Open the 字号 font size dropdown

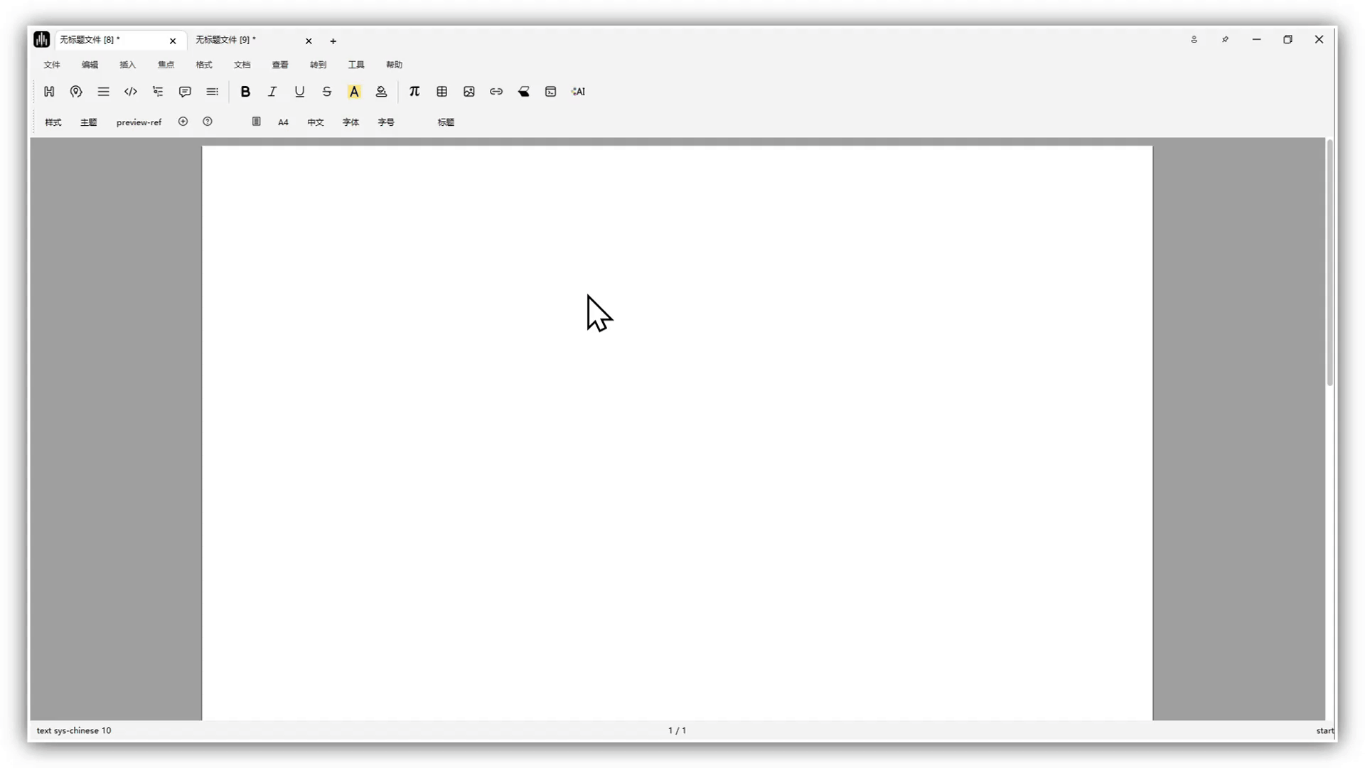(386, 122)
